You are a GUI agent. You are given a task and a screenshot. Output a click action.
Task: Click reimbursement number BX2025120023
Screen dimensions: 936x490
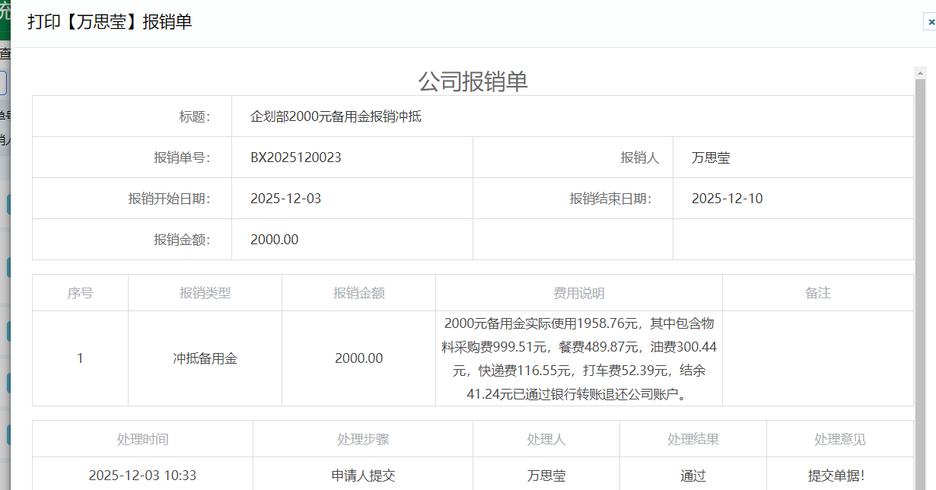tap(295, 157)
